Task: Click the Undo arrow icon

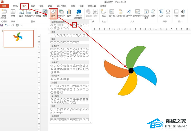Action: pyautogui.click(x=6, y=25)
